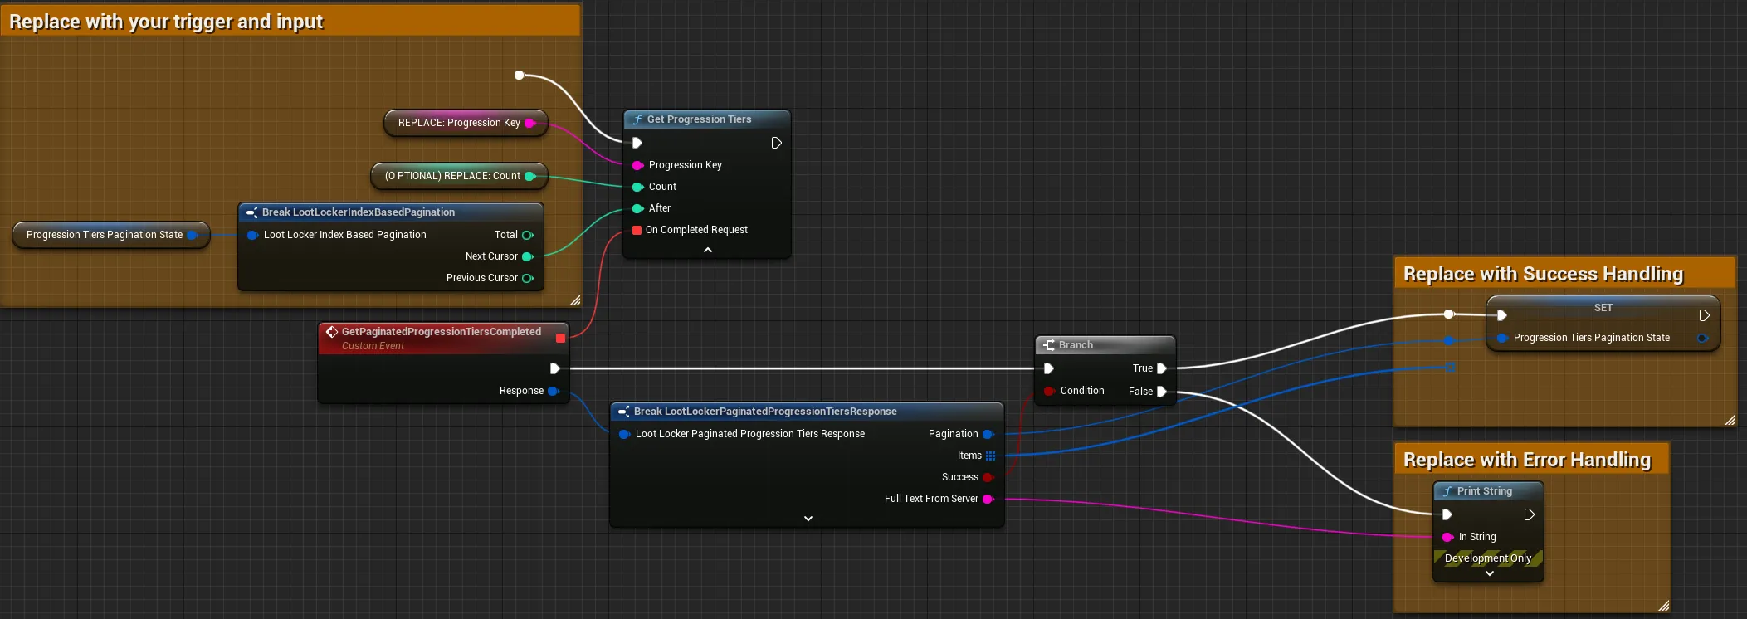Select the GetPaginatedProgressionTiersCompleted event title
1747x619 pixels.
click(x=442, y=332)
